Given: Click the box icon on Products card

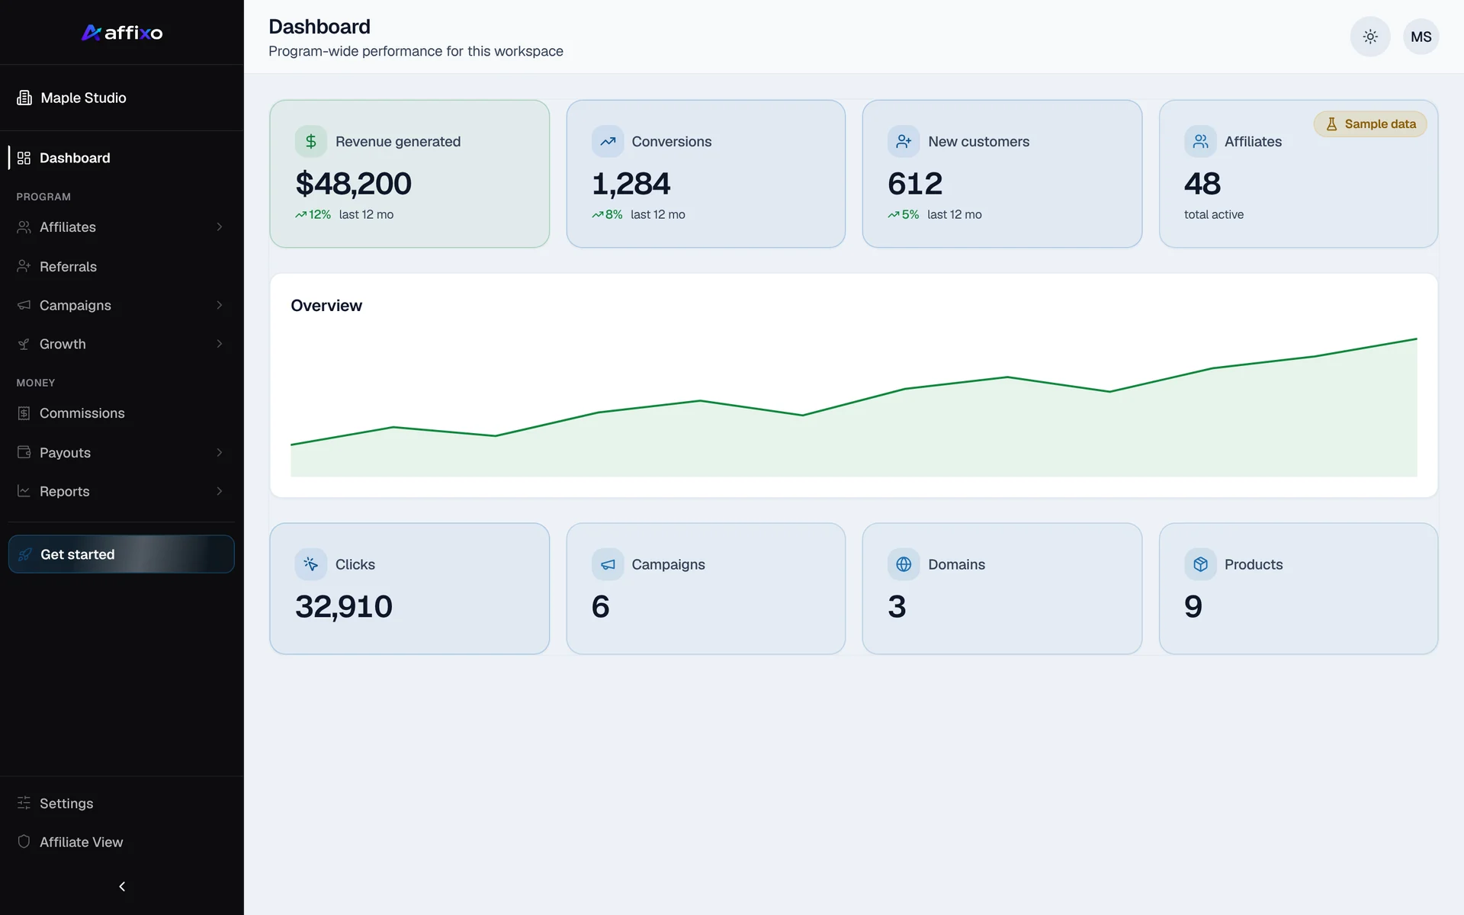Looking at the screenshot, I should click(x=1200, y=564).
